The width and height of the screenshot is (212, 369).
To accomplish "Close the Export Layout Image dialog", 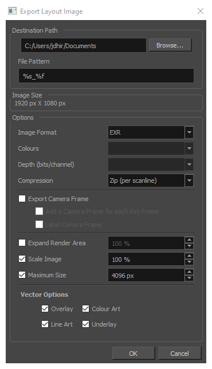I will coord(201,11).
